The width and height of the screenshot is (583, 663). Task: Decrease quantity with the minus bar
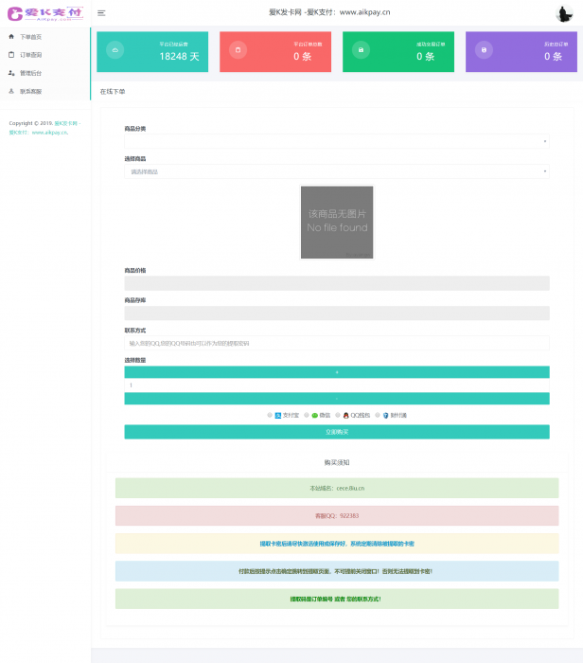(336, 399)
